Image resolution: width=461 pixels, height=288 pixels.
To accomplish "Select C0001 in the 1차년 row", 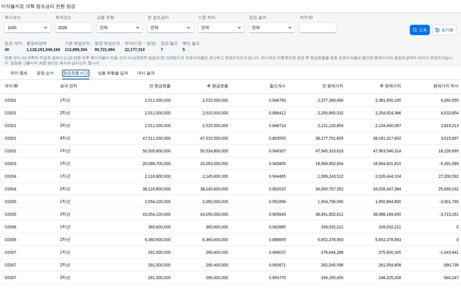I will [11, 100].
